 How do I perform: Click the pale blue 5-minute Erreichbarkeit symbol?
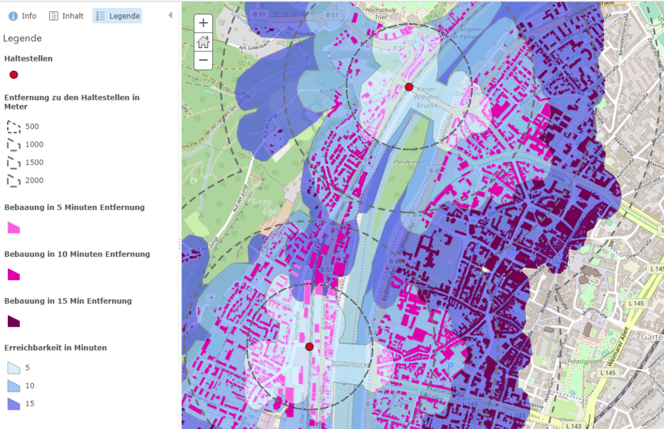coord(14,368)
